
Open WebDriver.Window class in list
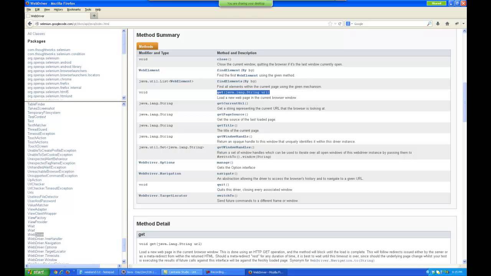pyautogui.click(x=42, y=260)
